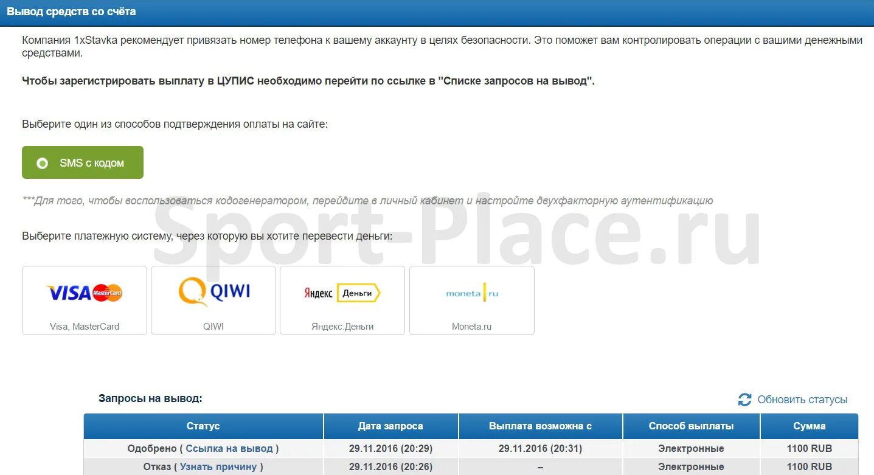Screen dimensions: 874x475
Task: Click the date 29.11.2016 (20:29) cell
Action: [390, 448]
